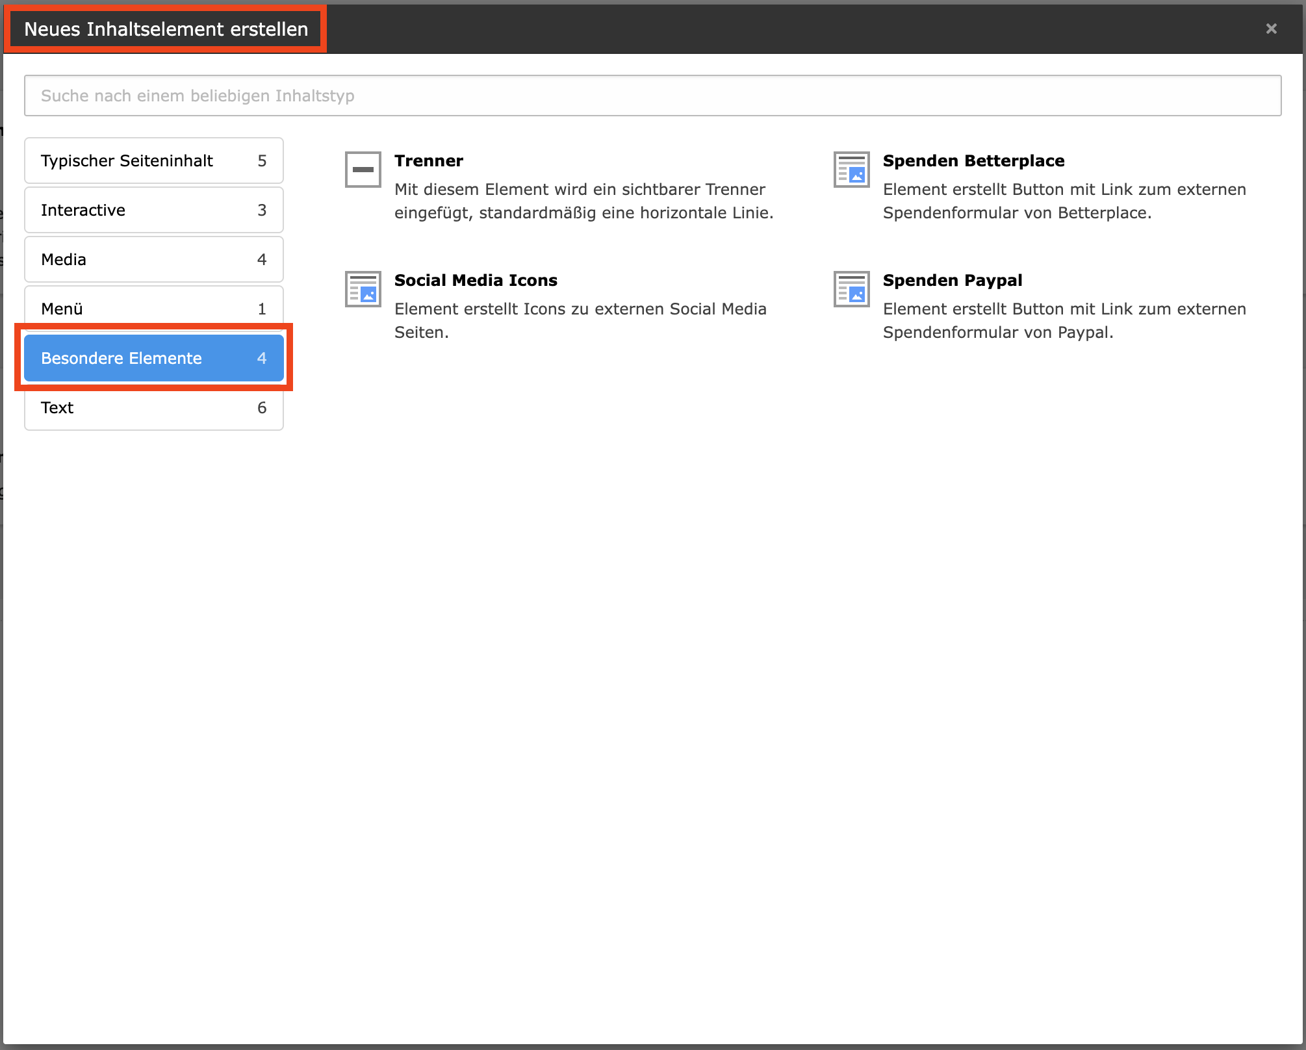Image resolution: width=1306 pixels, height=1050 pixels.
Task: Select the Besondere Elemente category
Action: coord(153,358)
